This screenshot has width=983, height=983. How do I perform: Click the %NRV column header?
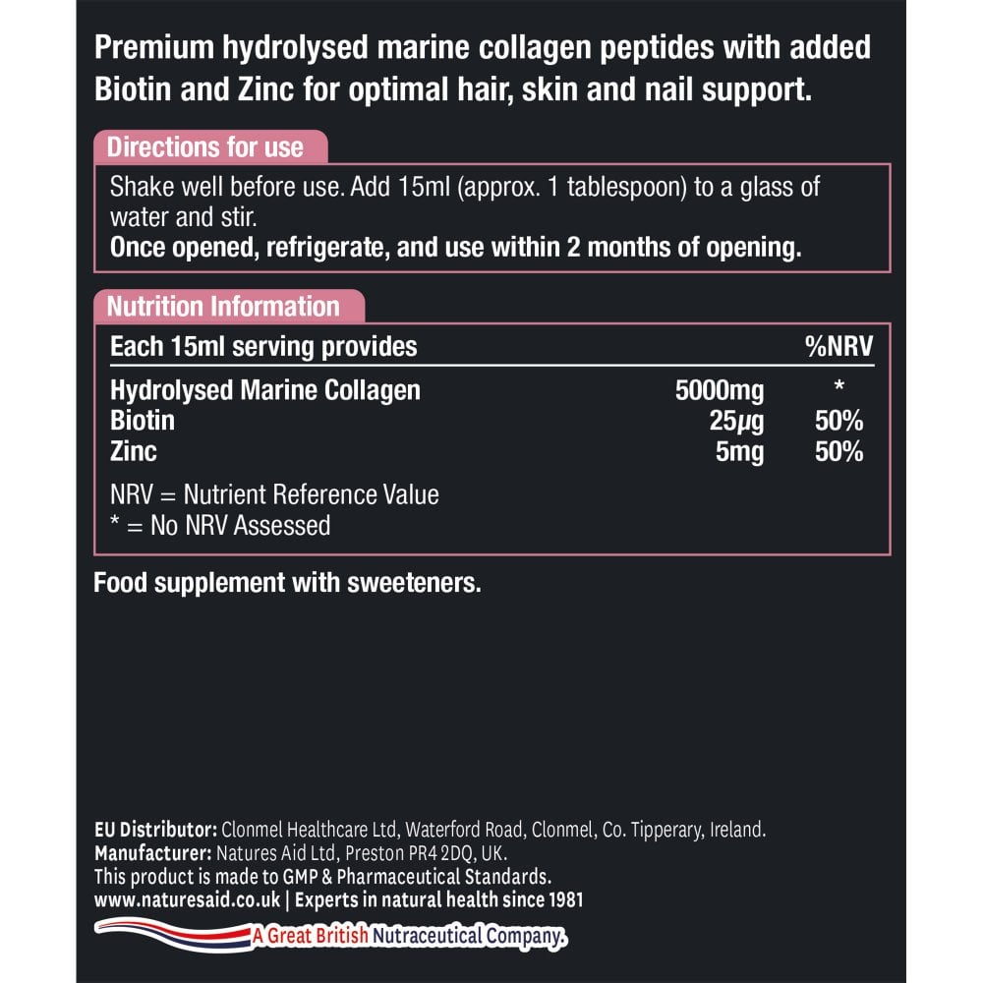tap(838, 346)
